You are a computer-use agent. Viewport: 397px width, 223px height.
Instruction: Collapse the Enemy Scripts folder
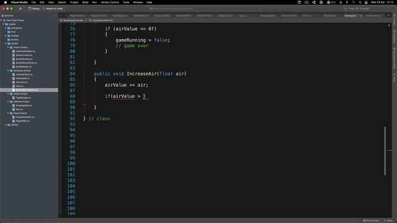8,47
